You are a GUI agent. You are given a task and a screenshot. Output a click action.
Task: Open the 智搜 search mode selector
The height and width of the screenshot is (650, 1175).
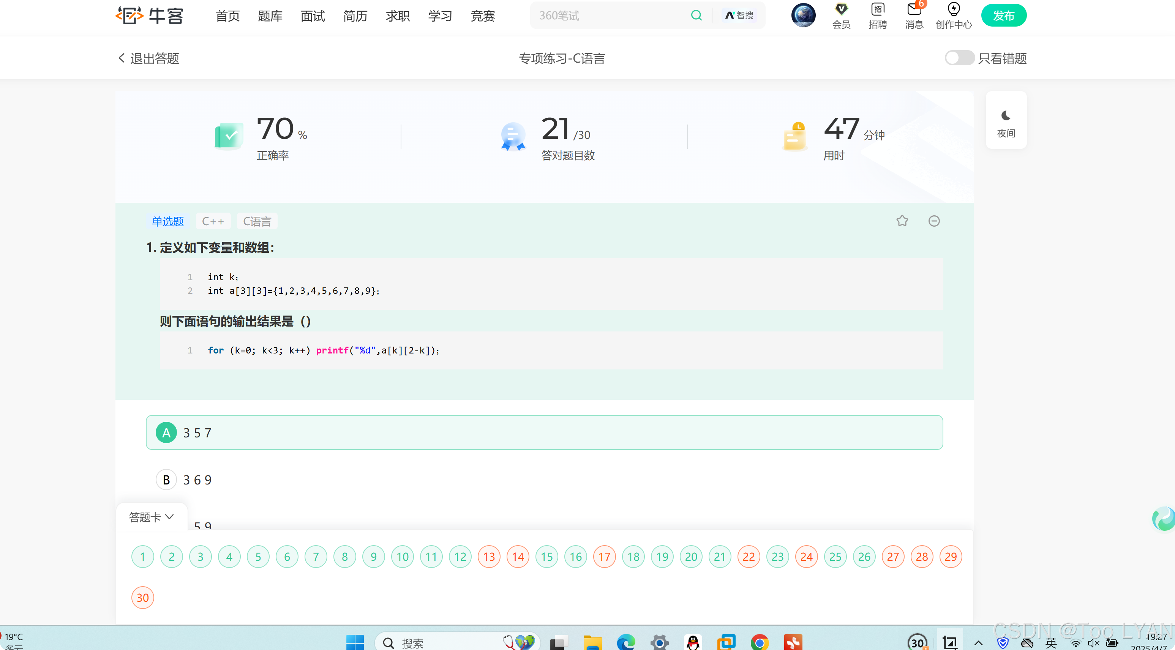[739, 16]
